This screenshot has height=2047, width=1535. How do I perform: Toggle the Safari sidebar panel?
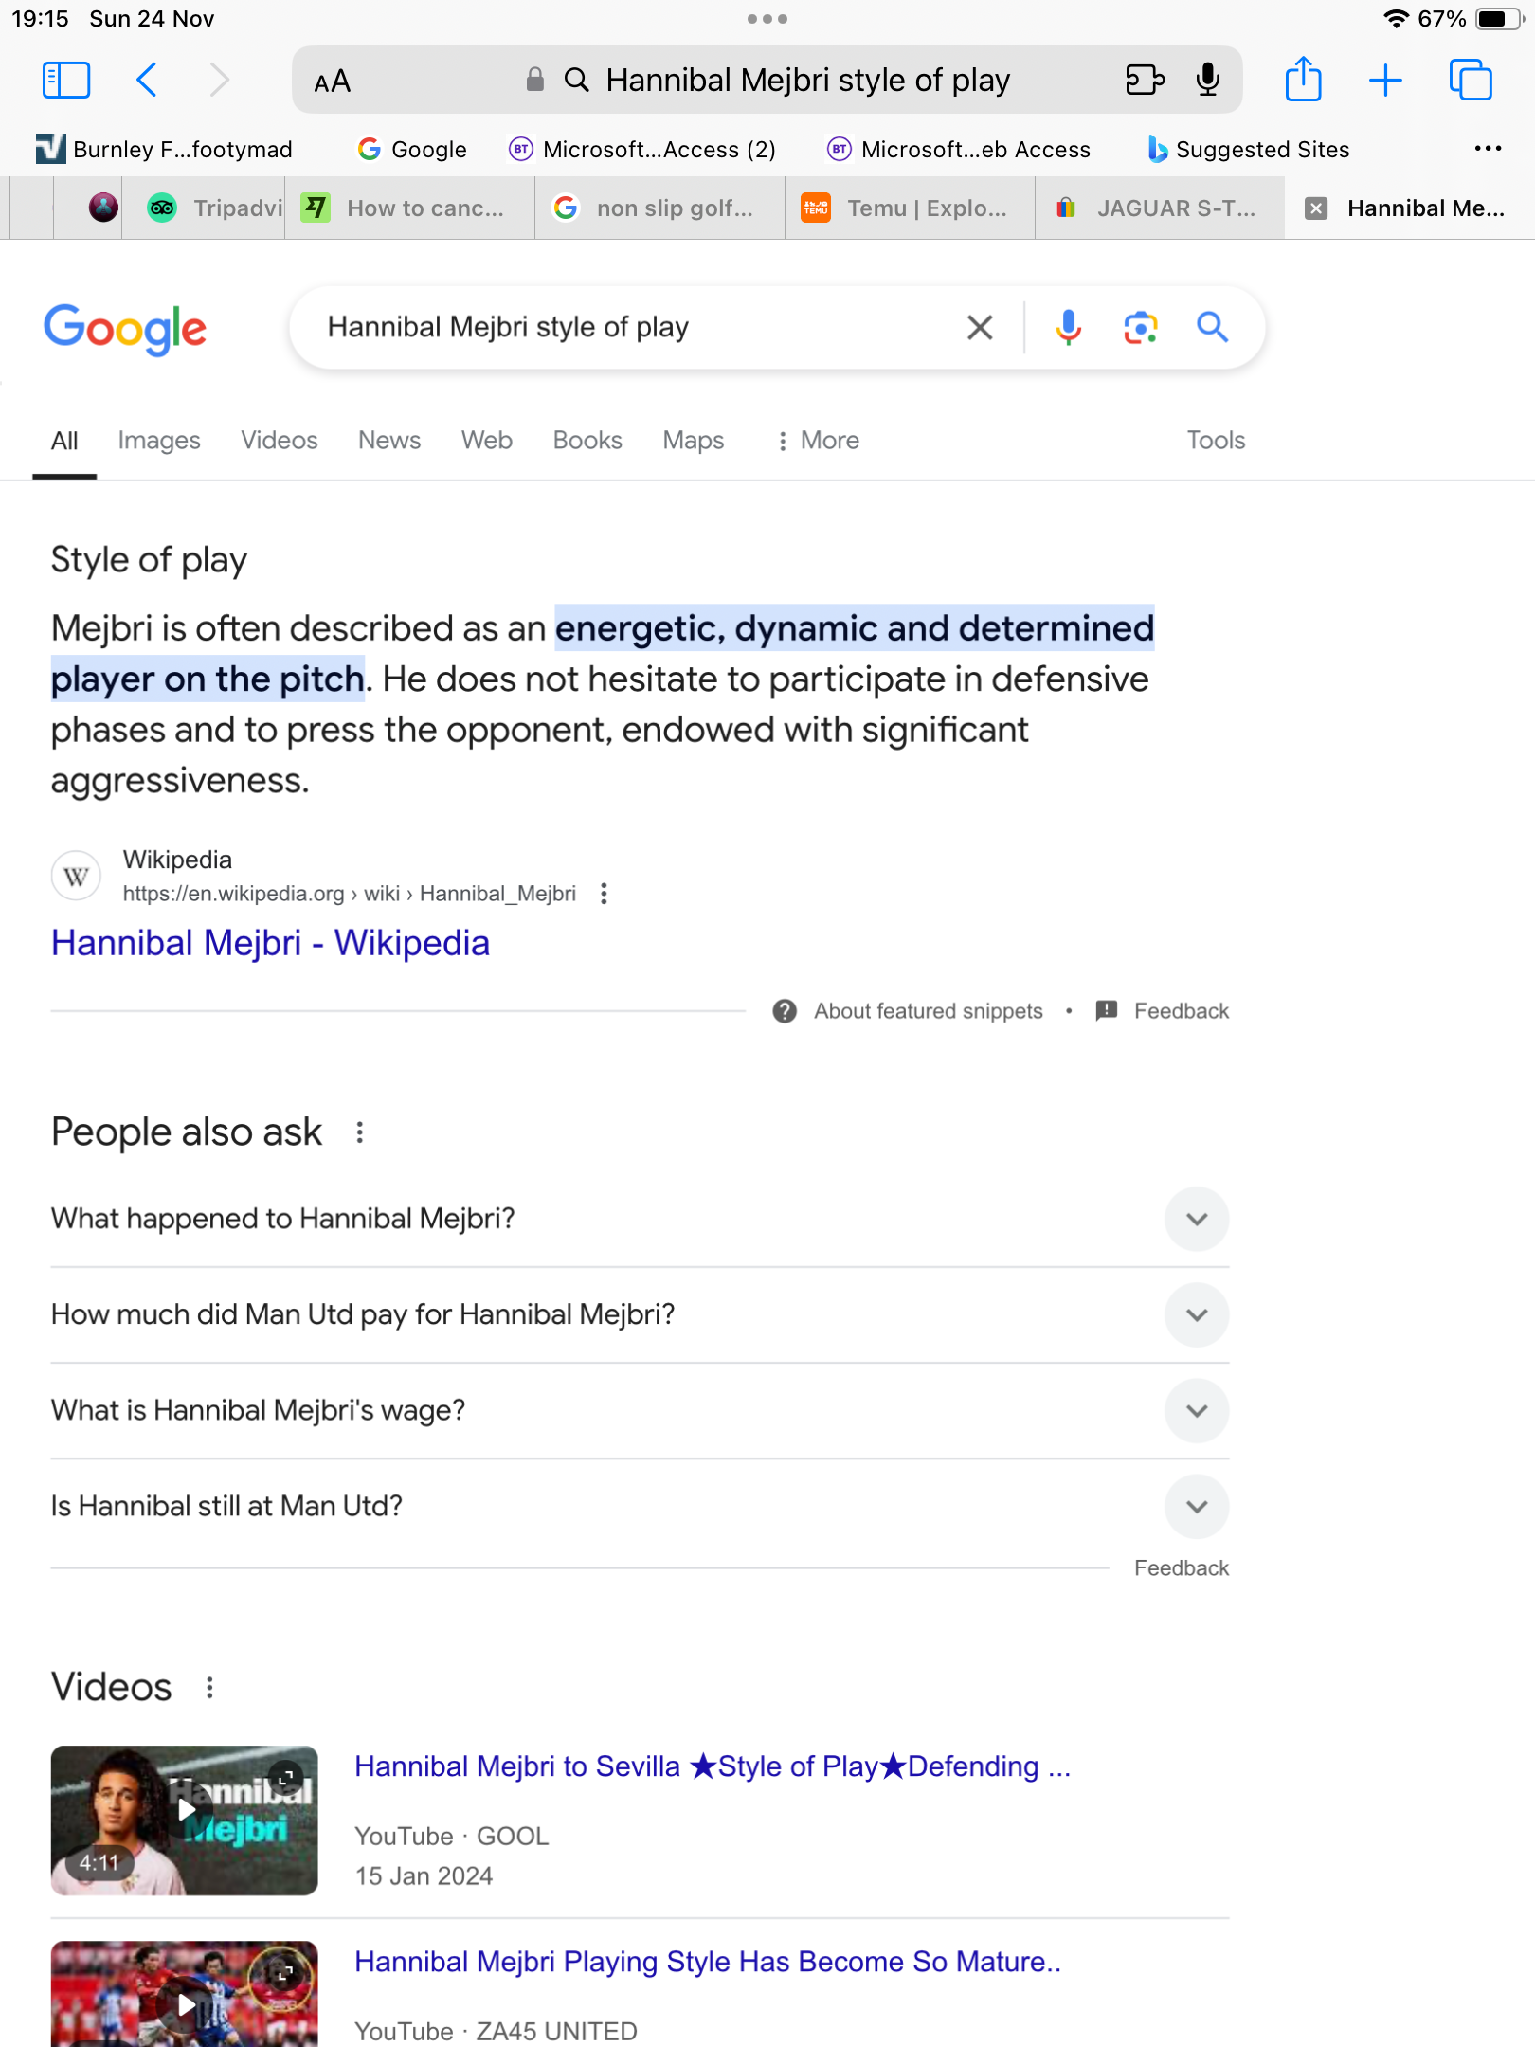[66, 81]
